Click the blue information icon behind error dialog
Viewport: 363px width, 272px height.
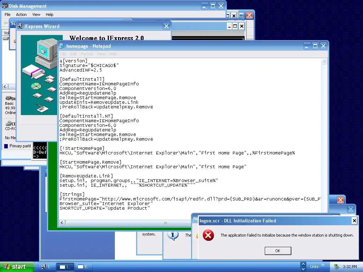(173, 236)
